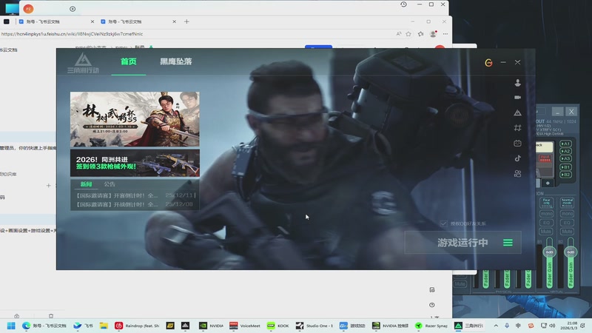Toggle the A2 bus output in VoiceMeeter
This screenshot has width=592, height=333.
point(565,151)
